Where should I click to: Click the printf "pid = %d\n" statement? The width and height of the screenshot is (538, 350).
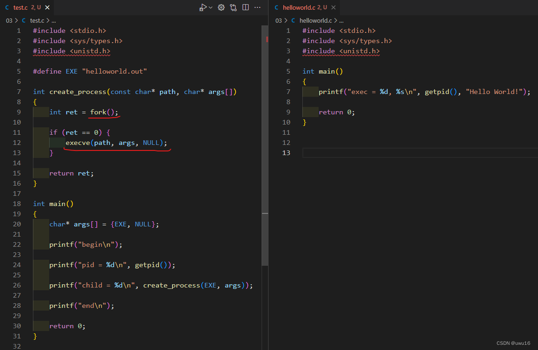click(112, 265)
